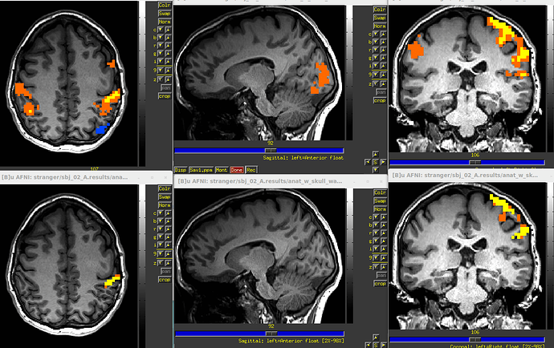This screenshot has height=348, width=554.
Task: Toggle pan mode in upper axial viewer
Action: [x=165, y=87]
